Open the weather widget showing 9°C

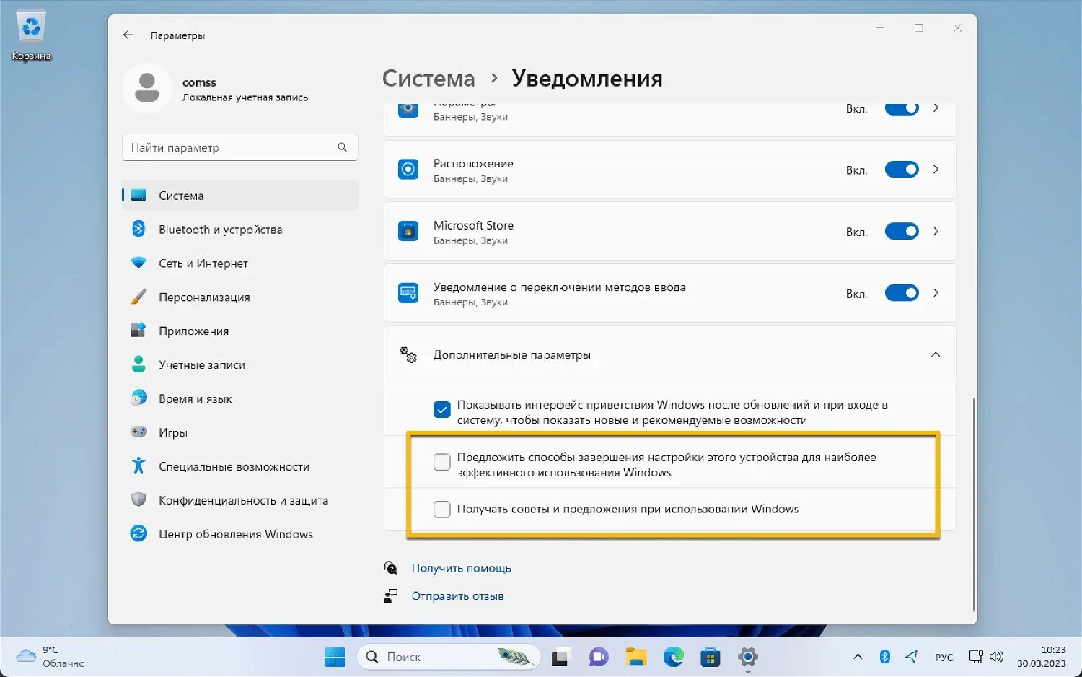(51, 657)
